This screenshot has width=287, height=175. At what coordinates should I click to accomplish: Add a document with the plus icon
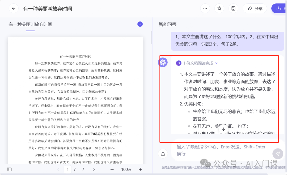pos(140,24)
